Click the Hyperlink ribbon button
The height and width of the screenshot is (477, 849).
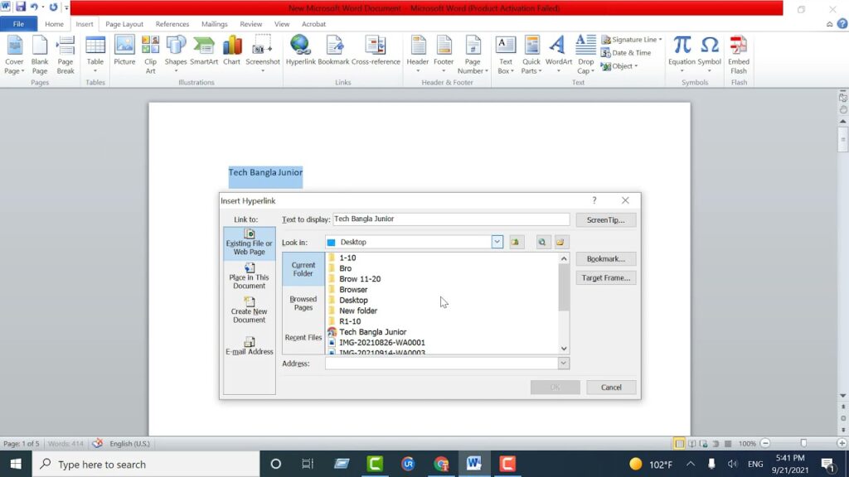coord(300,51)
